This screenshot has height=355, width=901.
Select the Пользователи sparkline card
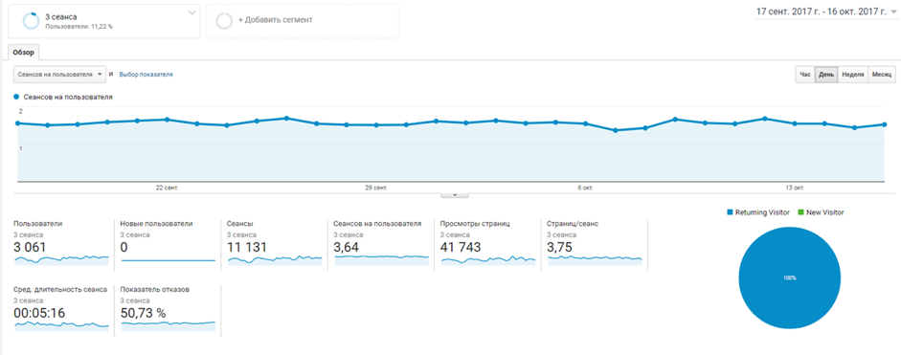61,244
